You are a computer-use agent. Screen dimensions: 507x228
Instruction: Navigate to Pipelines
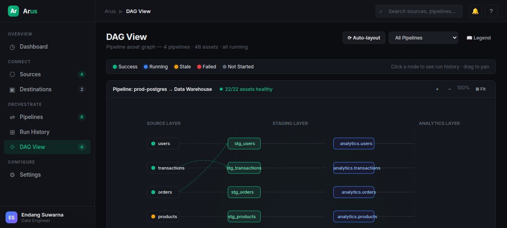[47, 117]
